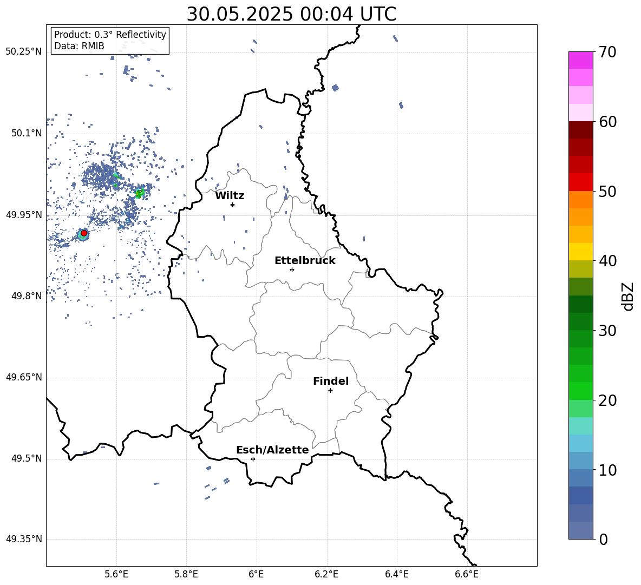The width and height of the screenshot is (641, 585).
Task: Click the 49.8°N latitude label
Action: 27,296
